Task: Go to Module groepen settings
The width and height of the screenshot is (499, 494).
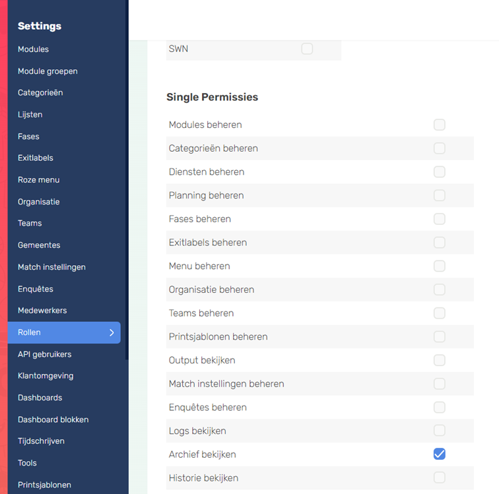Action: click(48, 71)
